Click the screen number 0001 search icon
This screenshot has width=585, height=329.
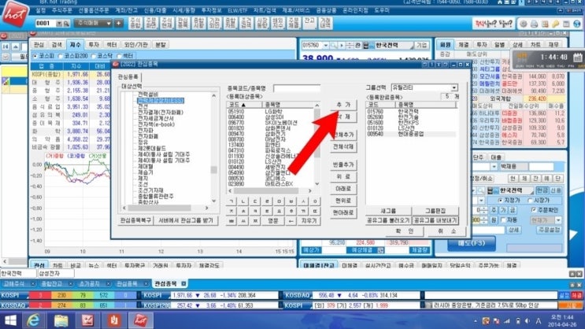(x=66, y=24)
